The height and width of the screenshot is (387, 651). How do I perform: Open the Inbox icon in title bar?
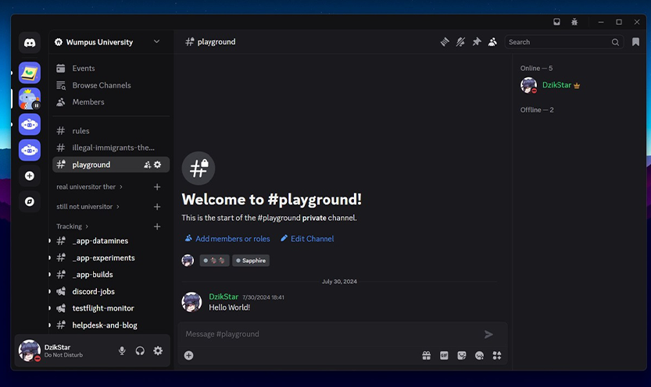pyautogui.click(x=556, y=22)
